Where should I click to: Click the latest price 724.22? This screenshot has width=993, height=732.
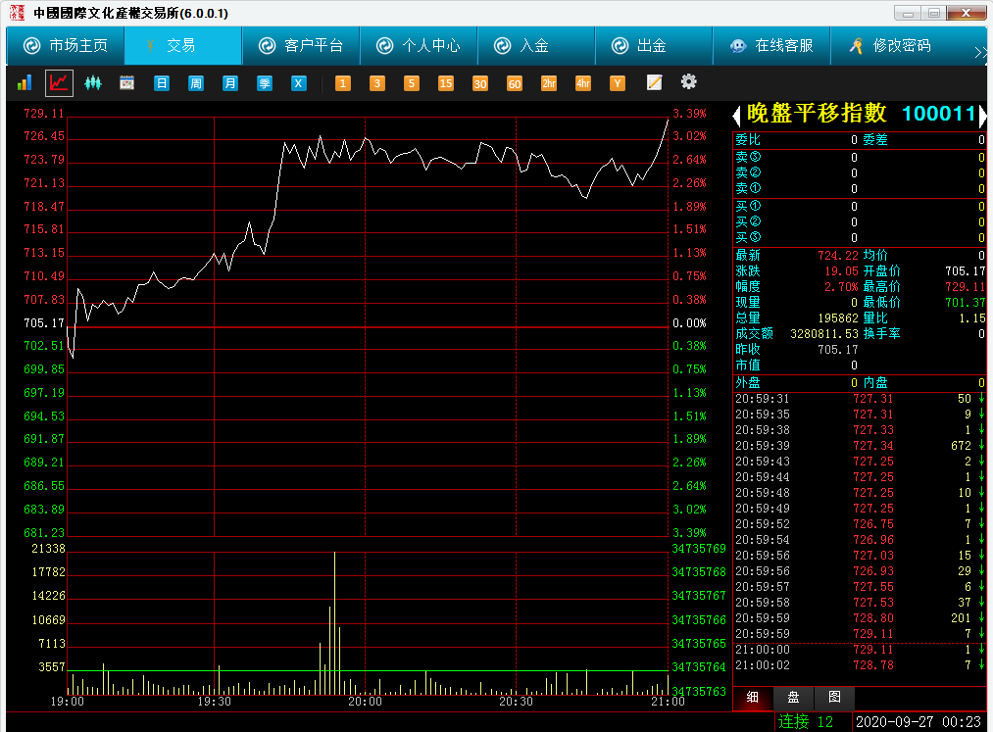pos(838,255)
